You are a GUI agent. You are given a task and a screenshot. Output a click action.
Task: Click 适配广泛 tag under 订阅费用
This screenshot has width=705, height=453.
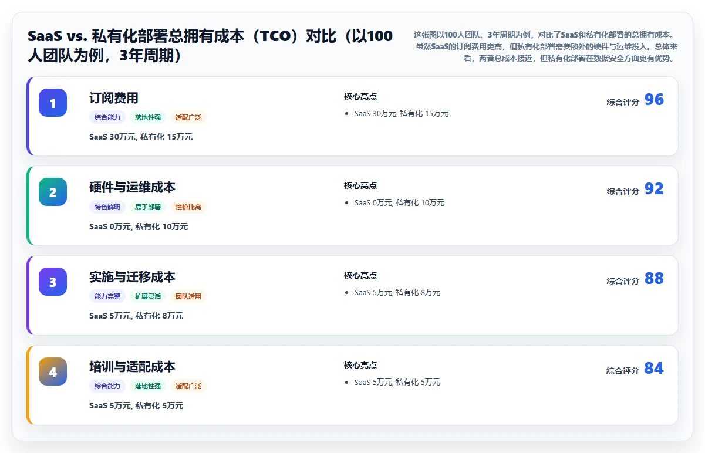[x=188, y=117]
